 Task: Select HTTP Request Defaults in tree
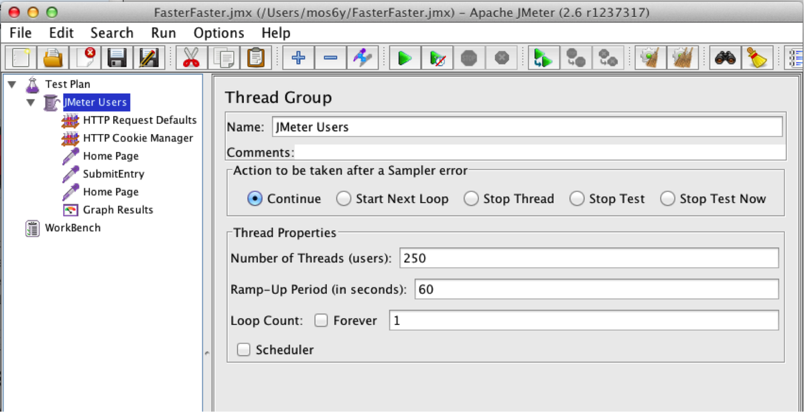pos(140,121)
